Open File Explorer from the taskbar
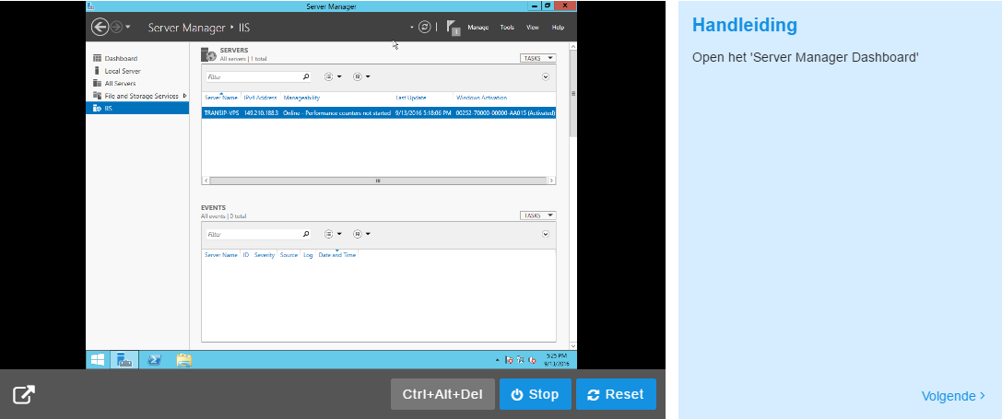Screen dimensions: 1002x419 184,360
